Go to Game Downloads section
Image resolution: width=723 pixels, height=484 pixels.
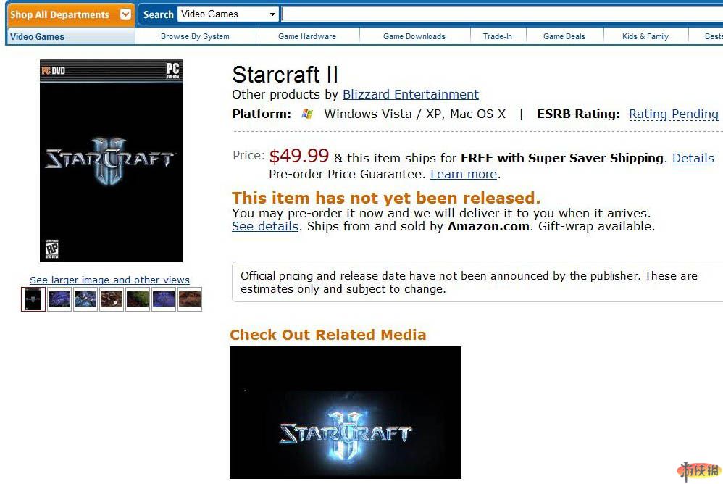[x=414, y=36]
